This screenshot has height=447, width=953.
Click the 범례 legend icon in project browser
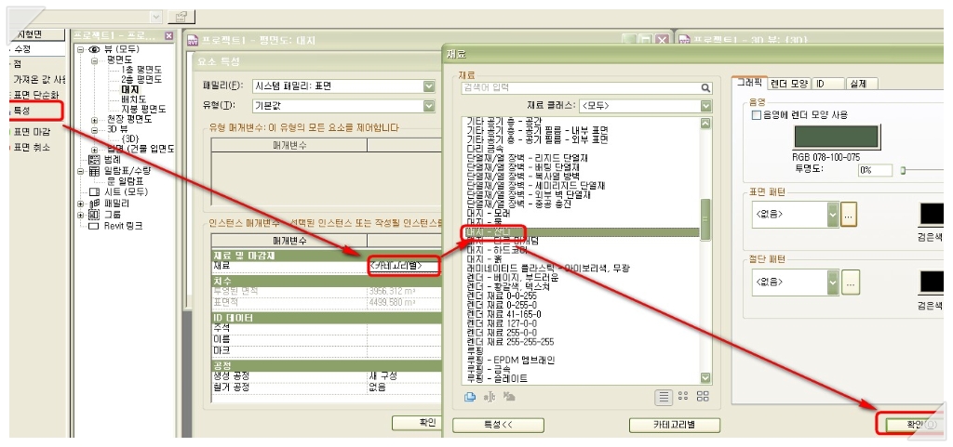pyautogui.click(x=94, y=160)
